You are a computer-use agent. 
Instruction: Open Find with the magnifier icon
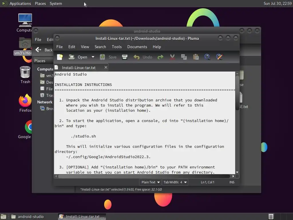point(207,57)
